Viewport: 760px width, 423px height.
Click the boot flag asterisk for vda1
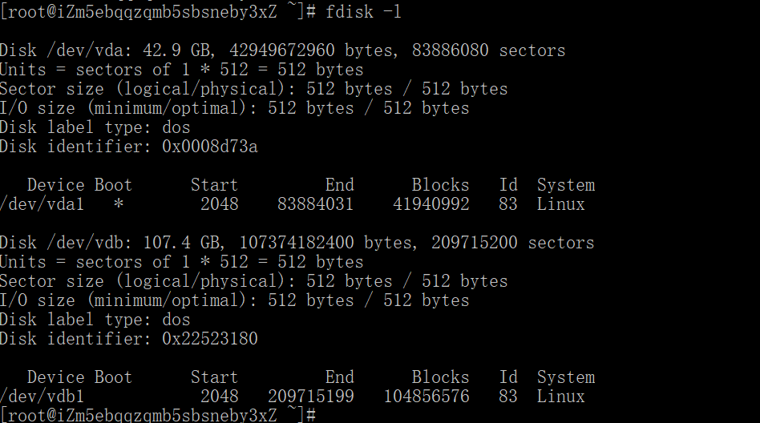(119, 204)
